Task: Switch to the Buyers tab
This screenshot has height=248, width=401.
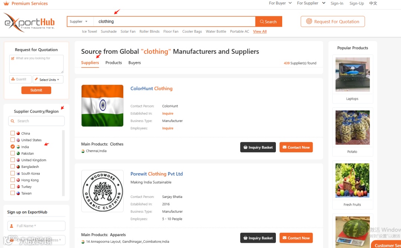Action: click(x=134, y=63)
